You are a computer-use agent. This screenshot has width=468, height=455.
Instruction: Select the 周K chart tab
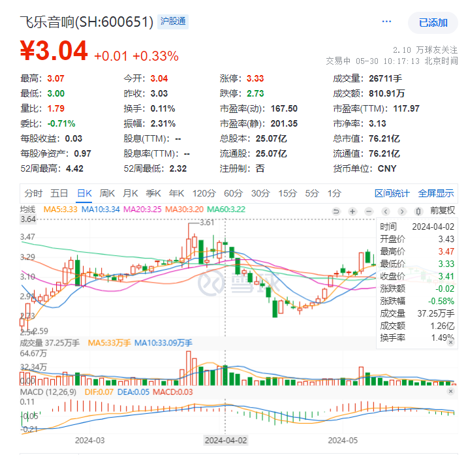107,193
